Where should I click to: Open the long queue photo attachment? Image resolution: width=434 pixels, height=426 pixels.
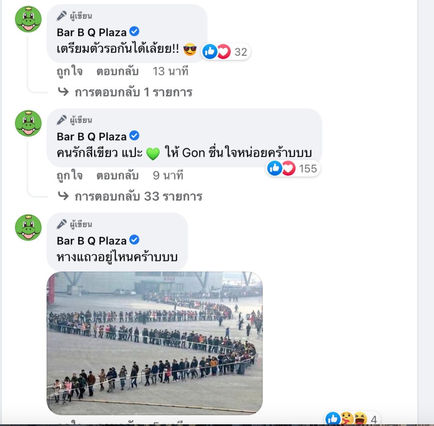pyautogui.click(x=155, y=343)
